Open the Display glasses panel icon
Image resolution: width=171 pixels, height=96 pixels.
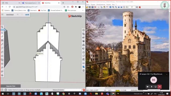[84, 63]
